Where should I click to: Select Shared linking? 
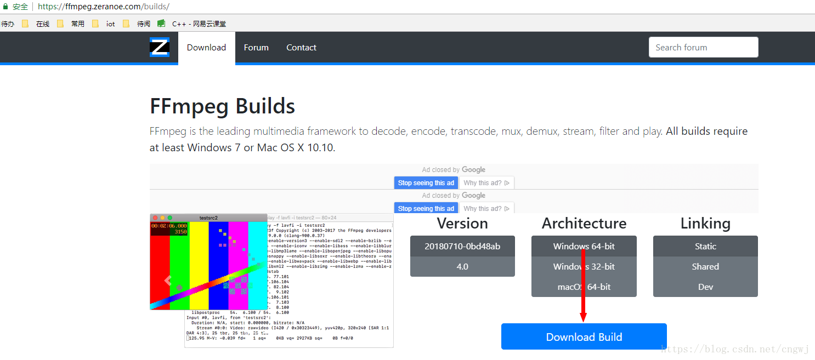click(705, 266)
